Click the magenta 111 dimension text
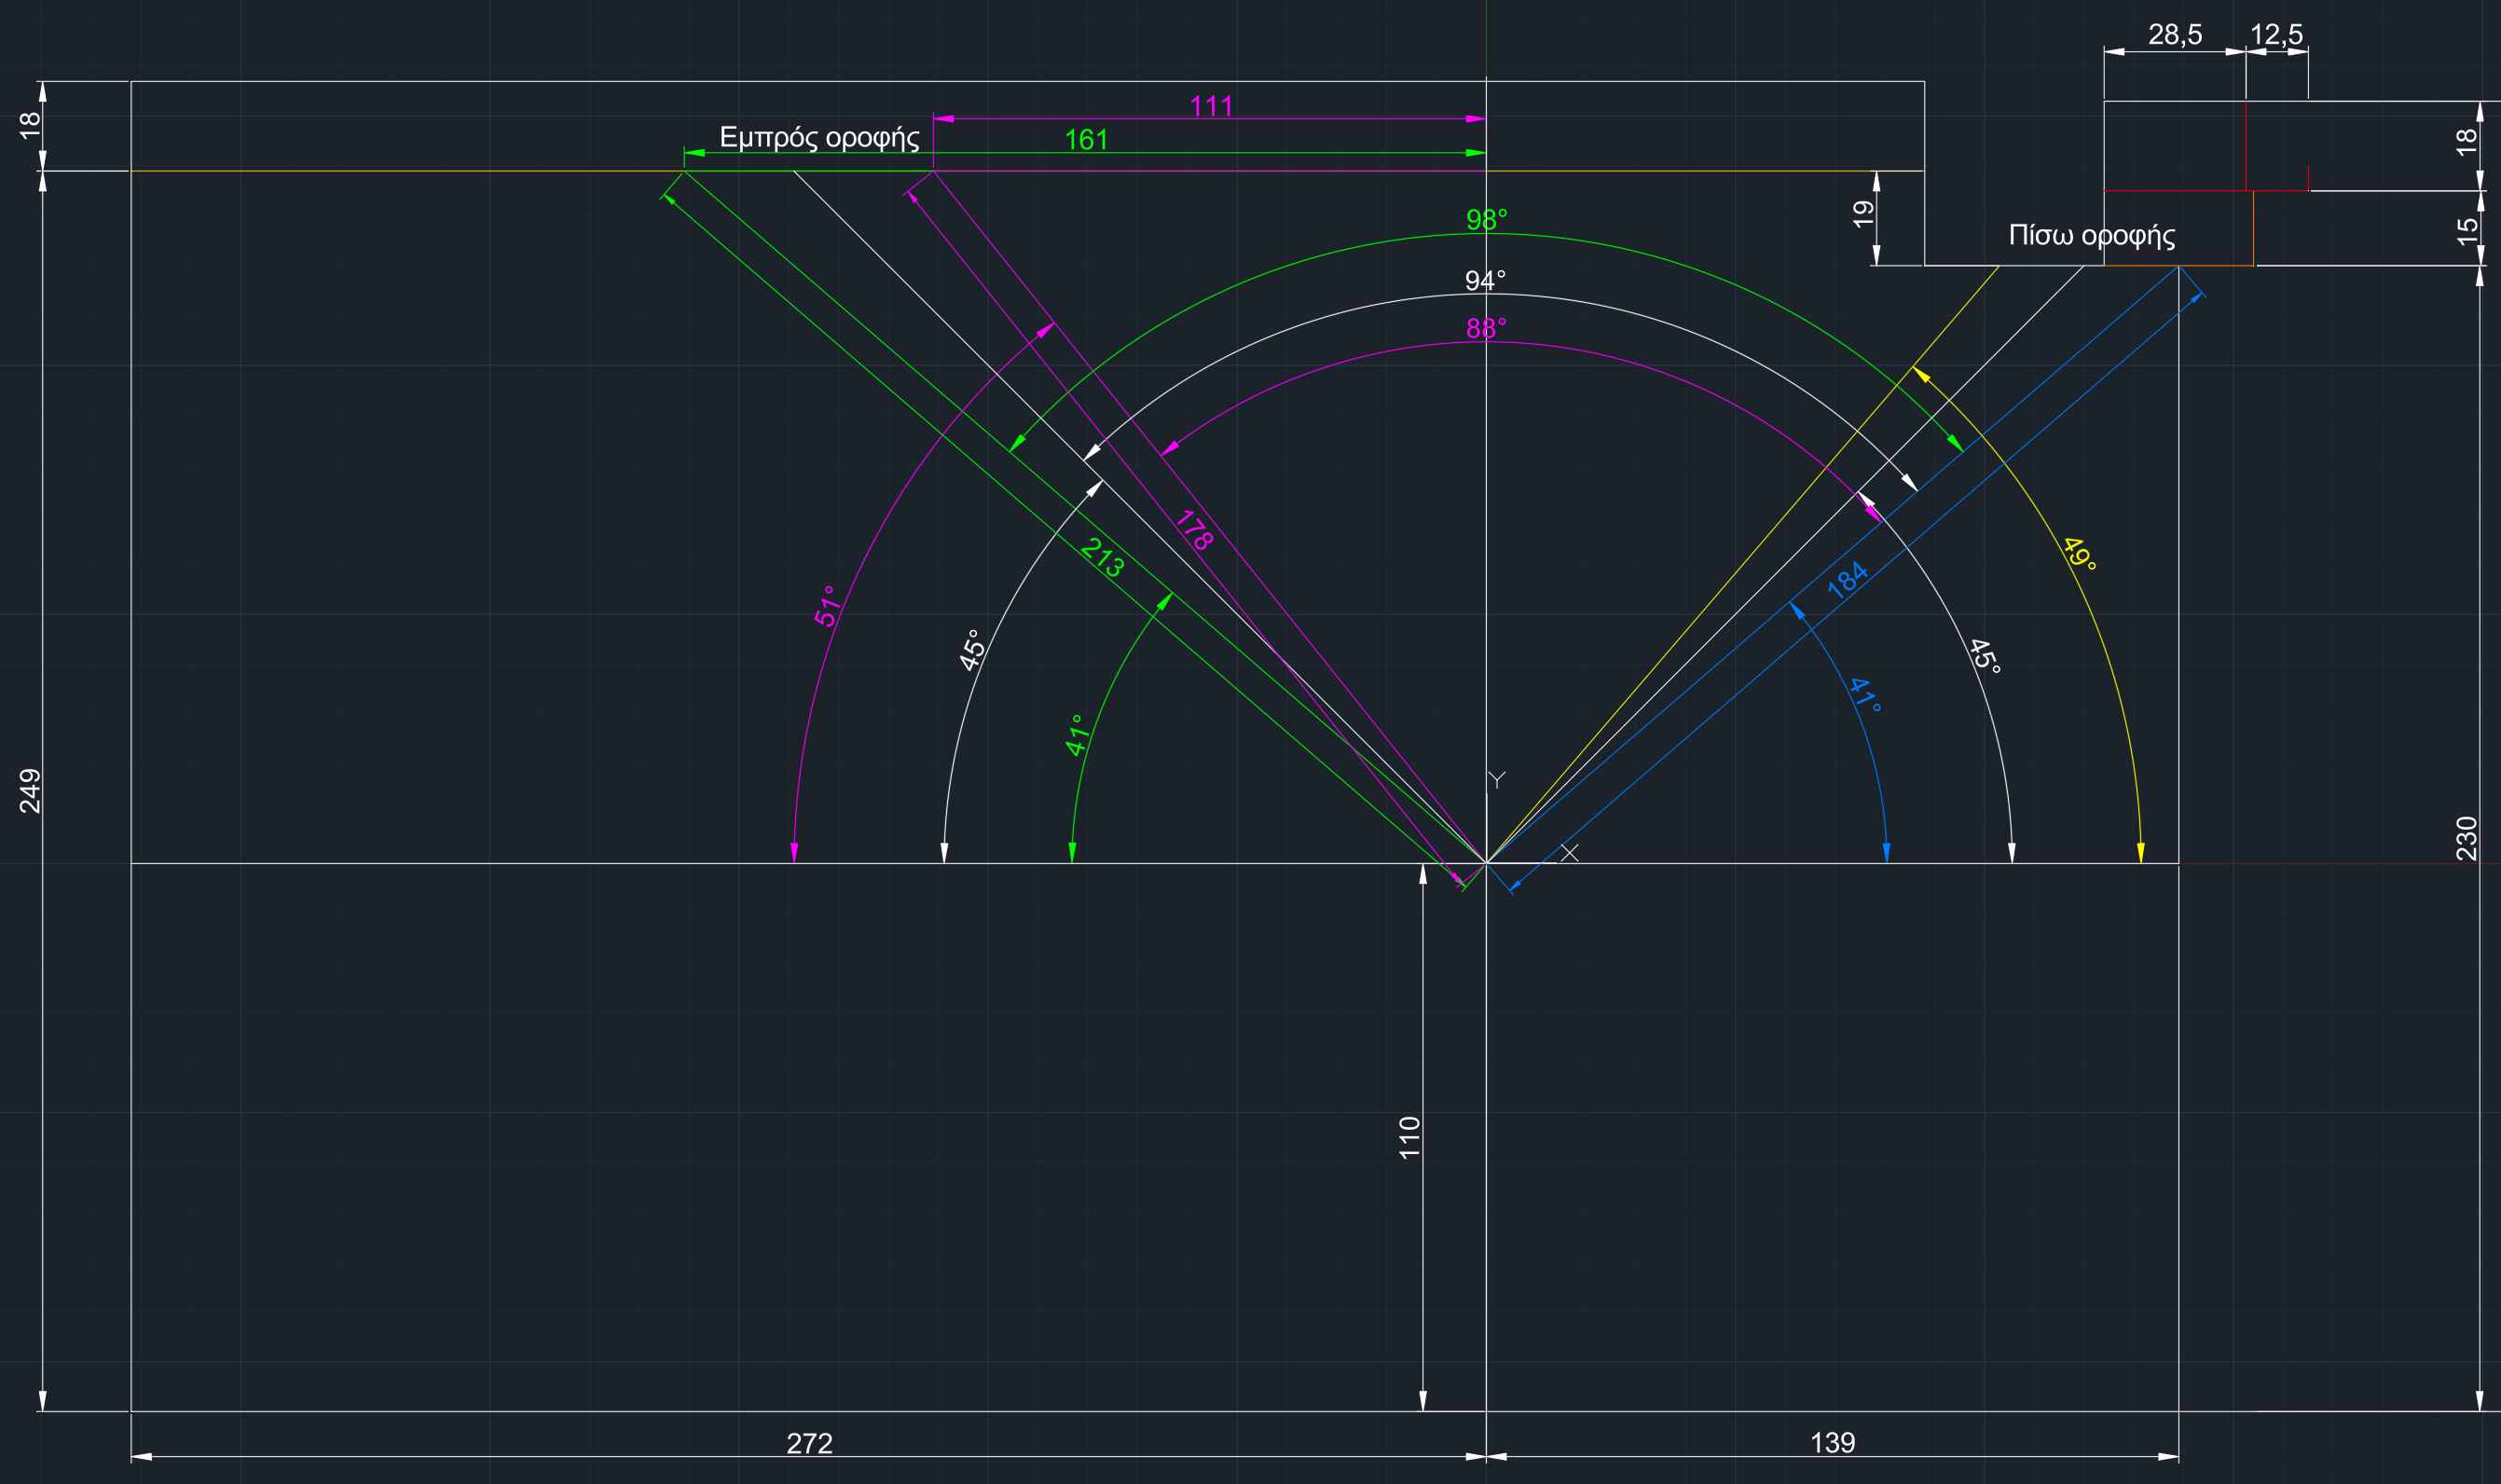The height and width of the screenshot is (1484, 2501). pos(1211,106)
